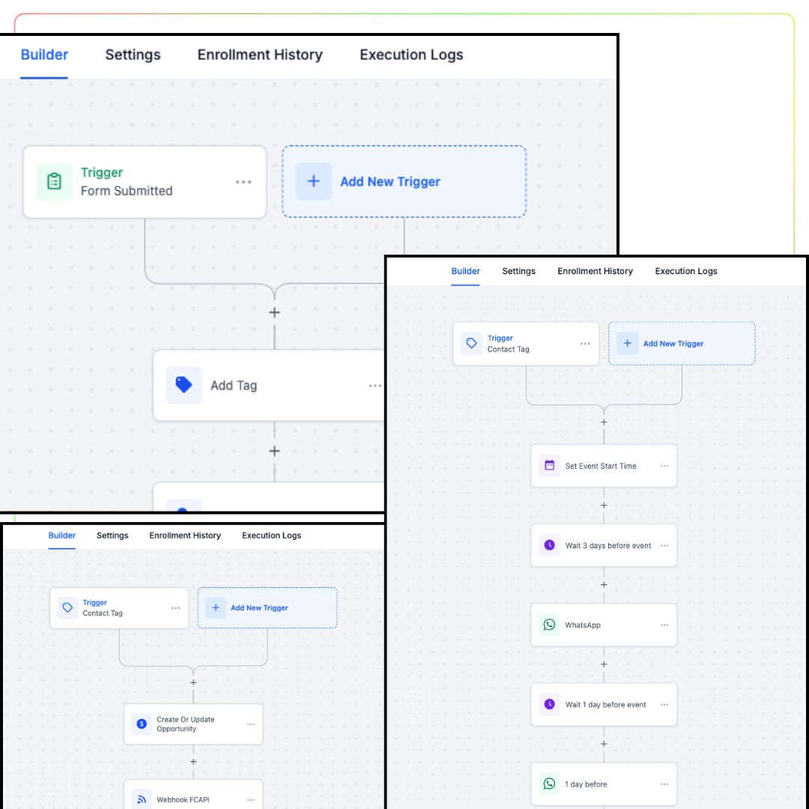Open the three-dot menu on Add Tag step
This screenshot has width=809, height=809.
coord(375,386)
